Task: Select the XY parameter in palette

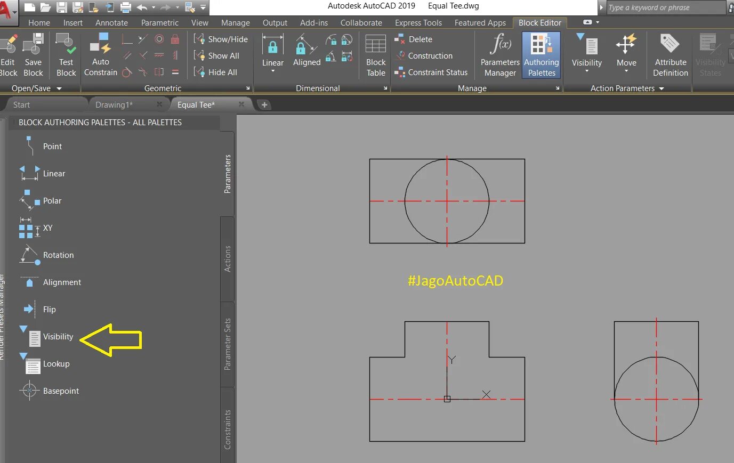Action: pyautogui.click(x=36, y=228)
